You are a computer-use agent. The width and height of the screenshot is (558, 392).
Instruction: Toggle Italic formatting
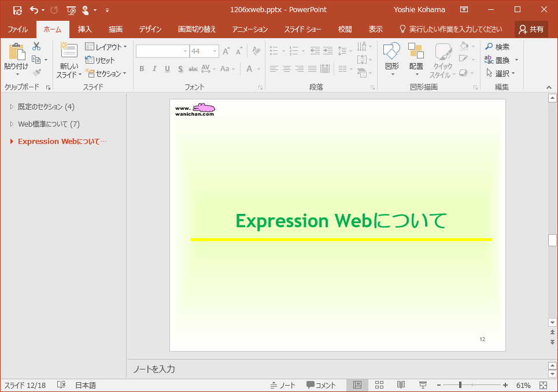click(x=154, y=69)
